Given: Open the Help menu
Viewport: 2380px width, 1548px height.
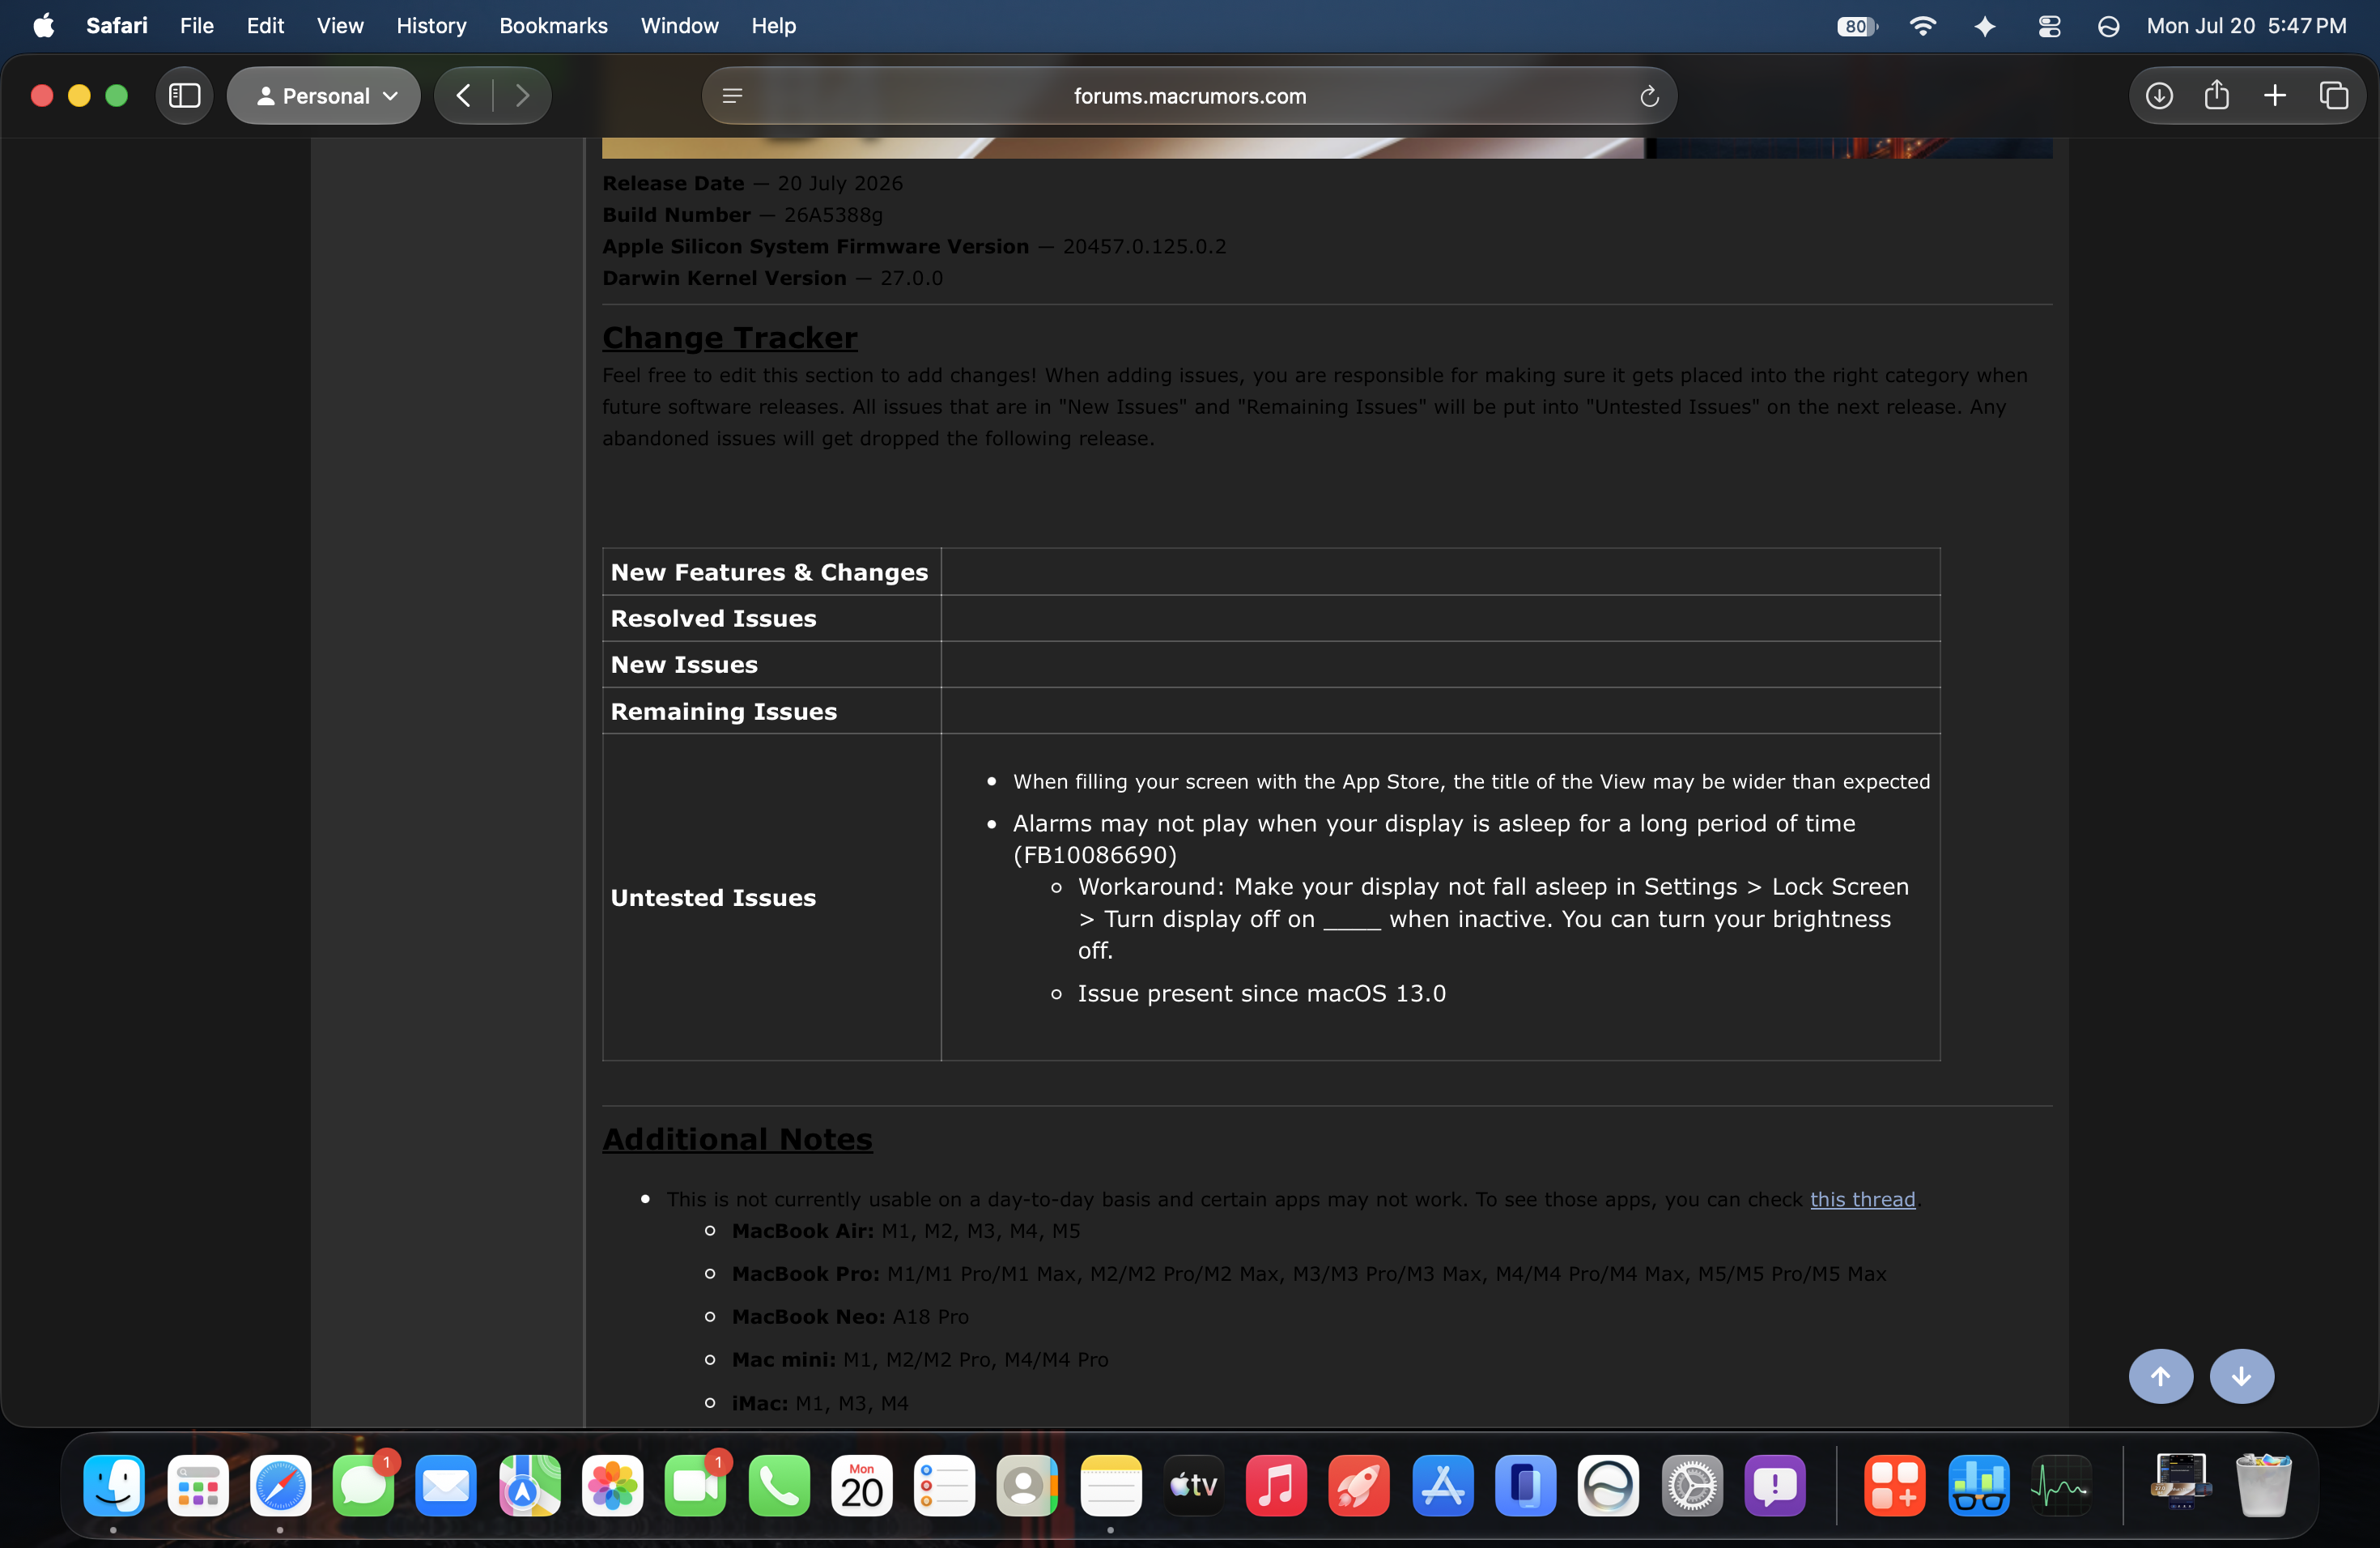Looking at the screenshot, I should tap(773, 26).
